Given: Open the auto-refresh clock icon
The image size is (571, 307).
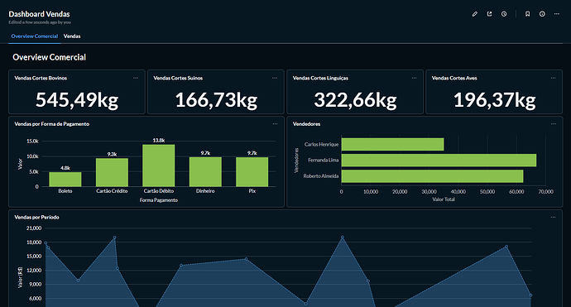Looking at the screenshot, I should pyautogui.click(x=504, y=14).
